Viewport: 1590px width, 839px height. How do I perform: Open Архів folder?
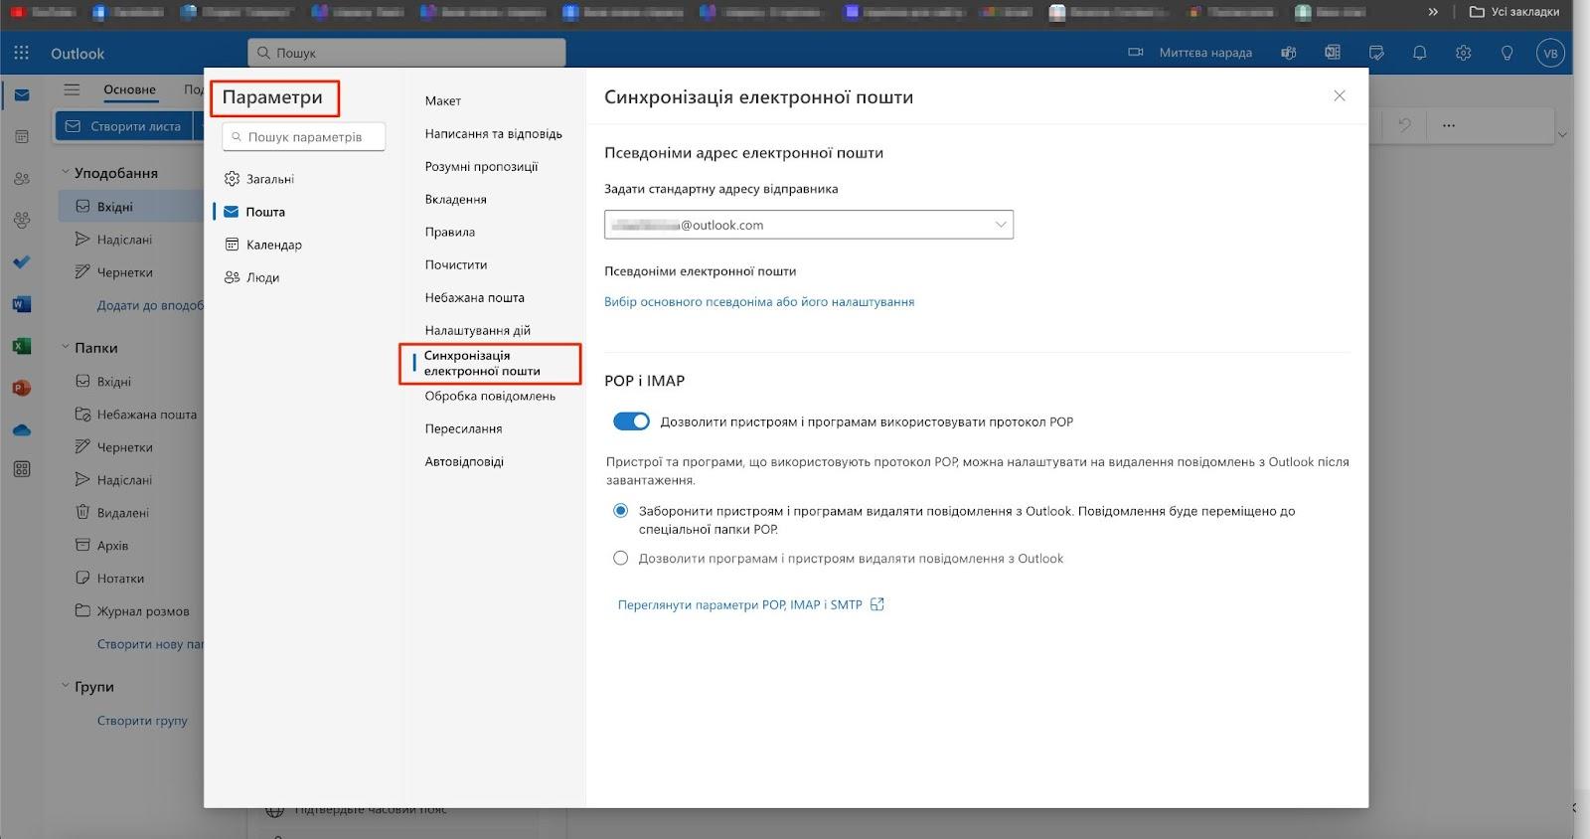click(x=112, y=546)
